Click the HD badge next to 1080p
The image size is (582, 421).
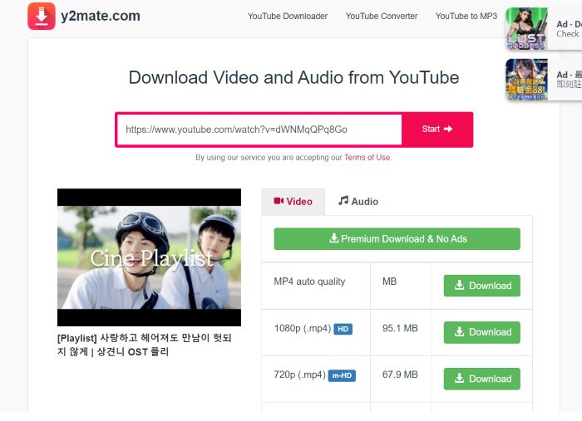point(343,329)
